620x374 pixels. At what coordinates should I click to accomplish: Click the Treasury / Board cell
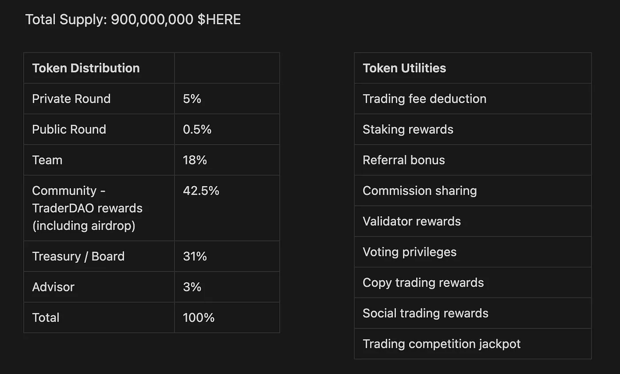[99, 256]
